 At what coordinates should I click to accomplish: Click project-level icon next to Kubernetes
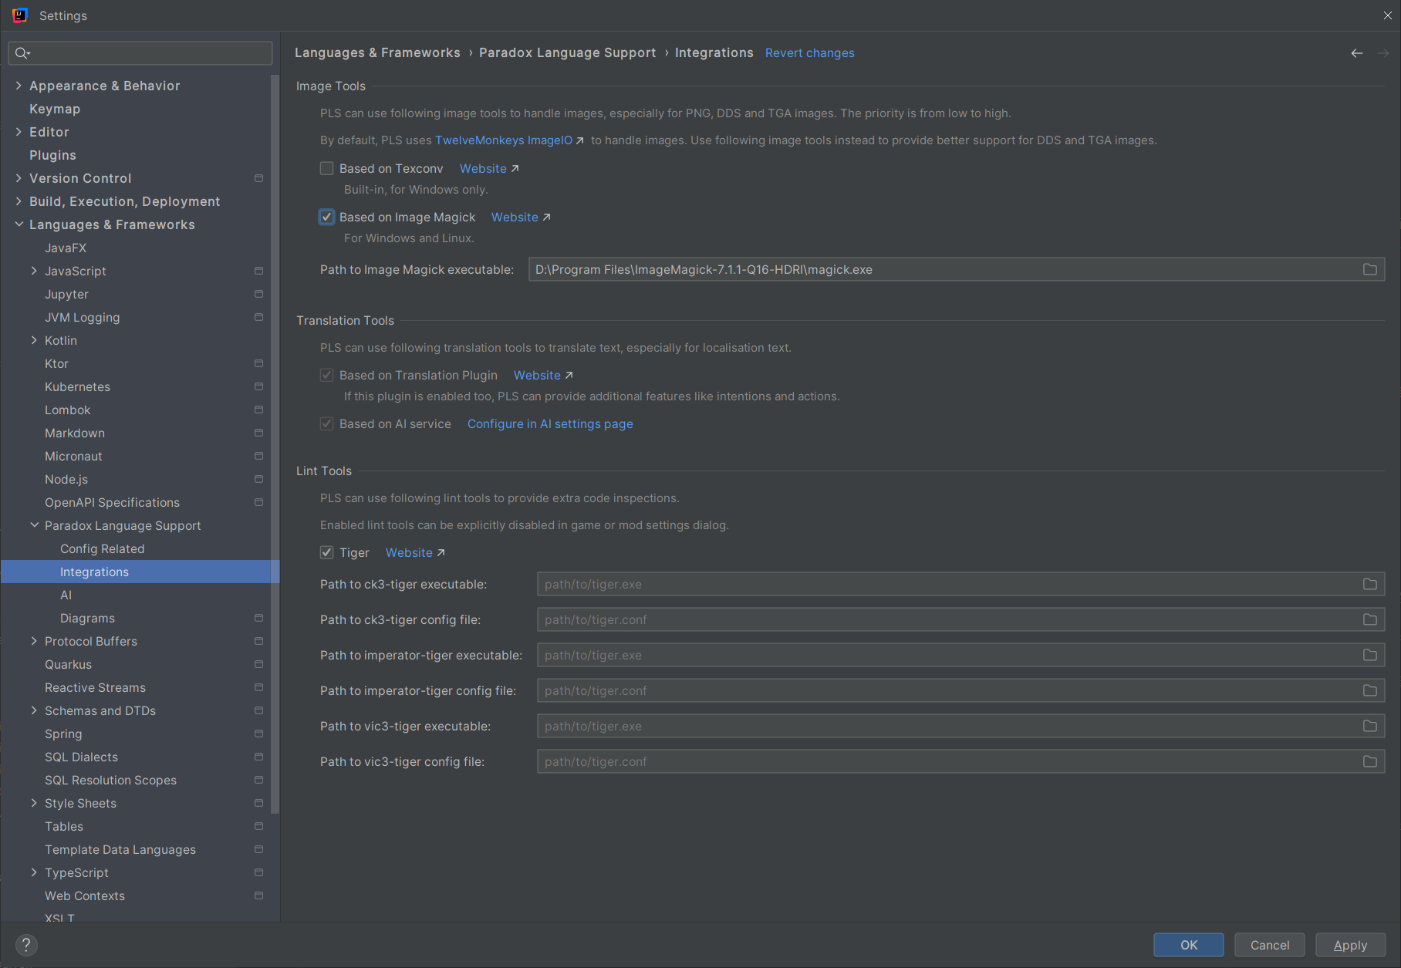tap(258, 386)
